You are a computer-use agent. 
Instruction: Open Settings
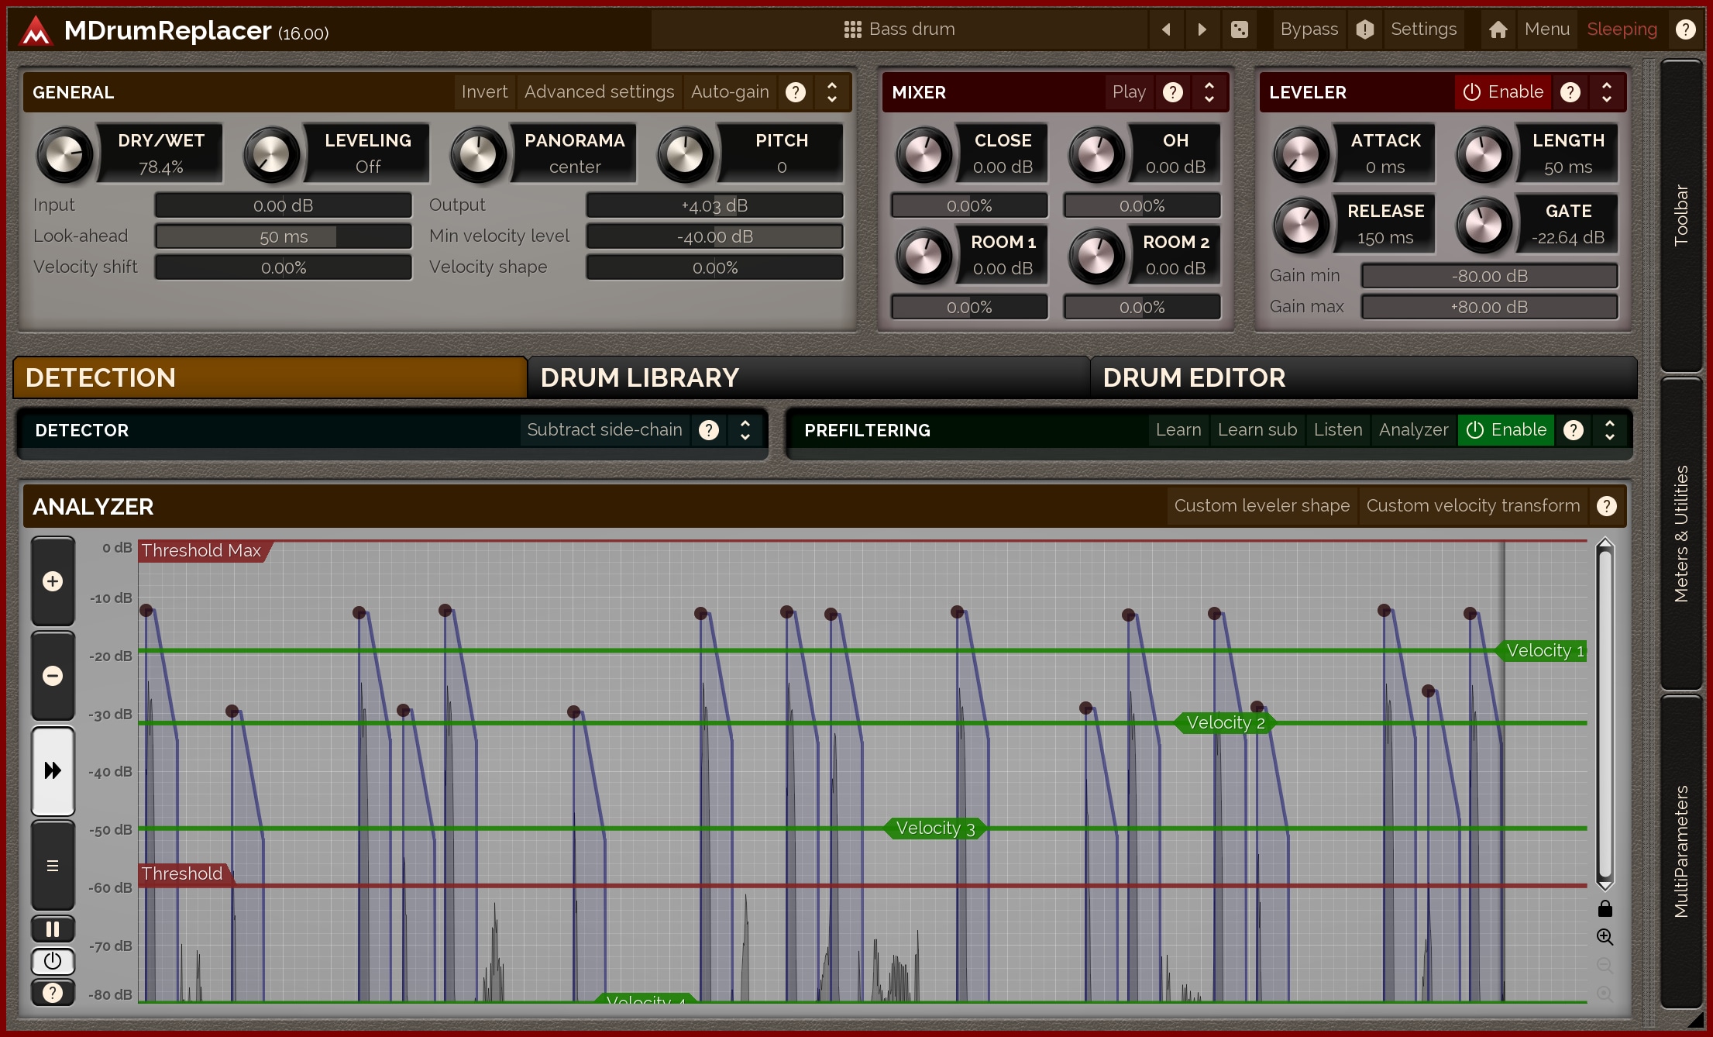1423,29
